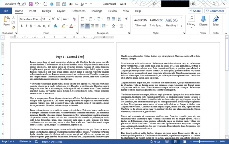Undo the last action
This screenshot has width=229, height=144.
click(37, 4)
